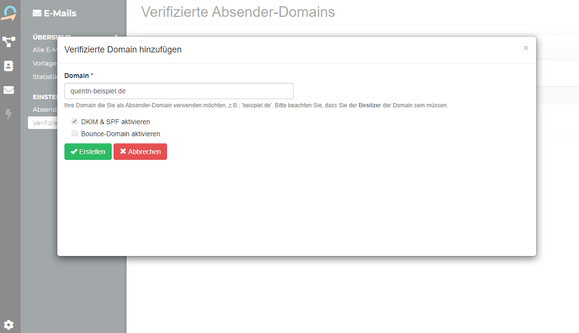Click the E-Mails panel heading

click(x=54, y=13)
